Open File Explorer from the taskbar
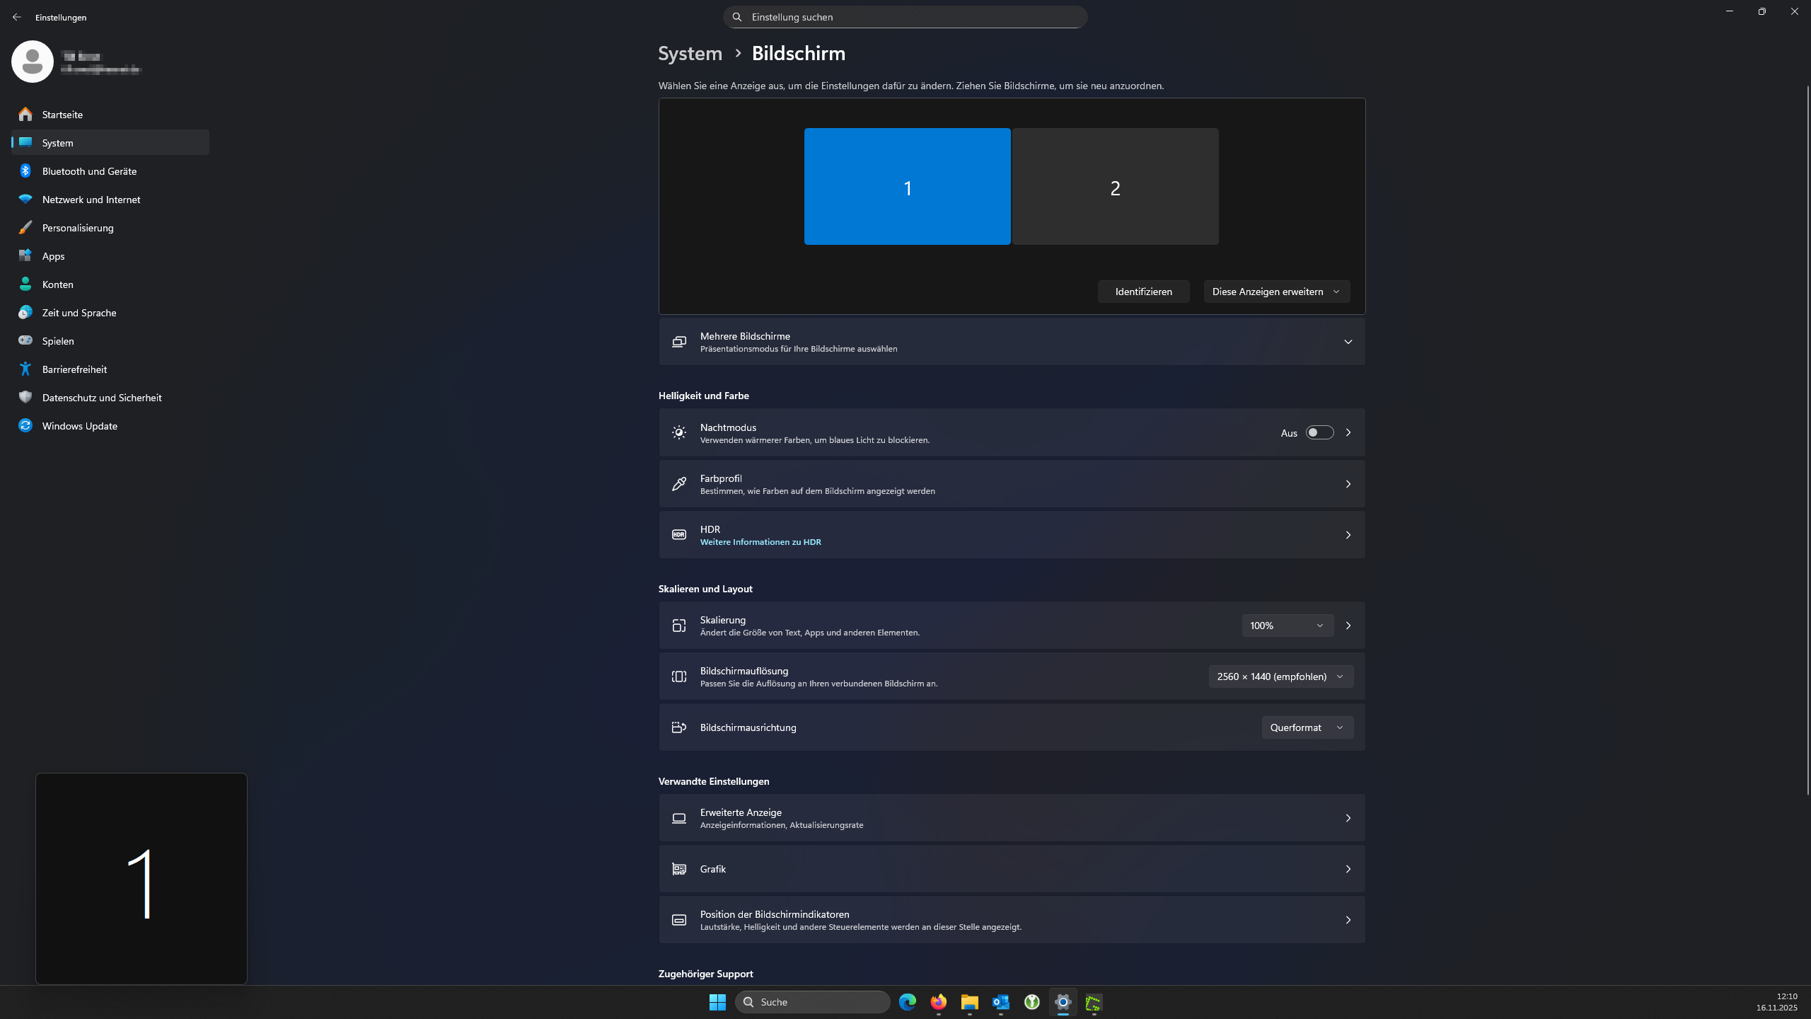This screenshot has width=1811, height=1019. coord(969,1002)
